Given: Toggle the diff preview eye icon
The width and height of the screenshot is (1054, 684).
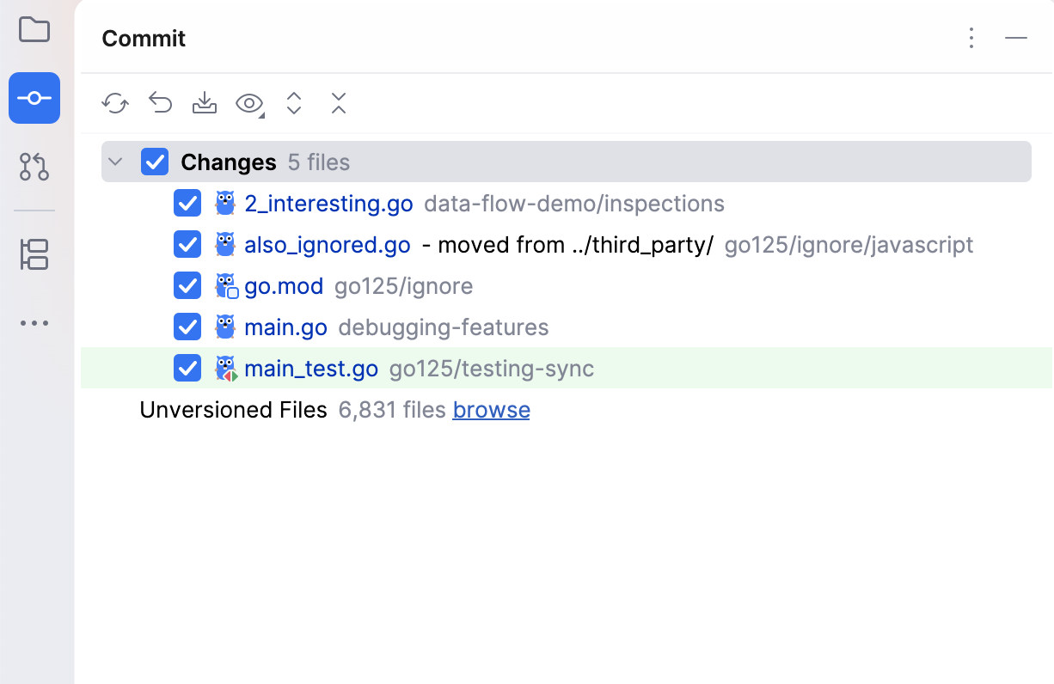Looking at the screenshot, I should (248, 103).
